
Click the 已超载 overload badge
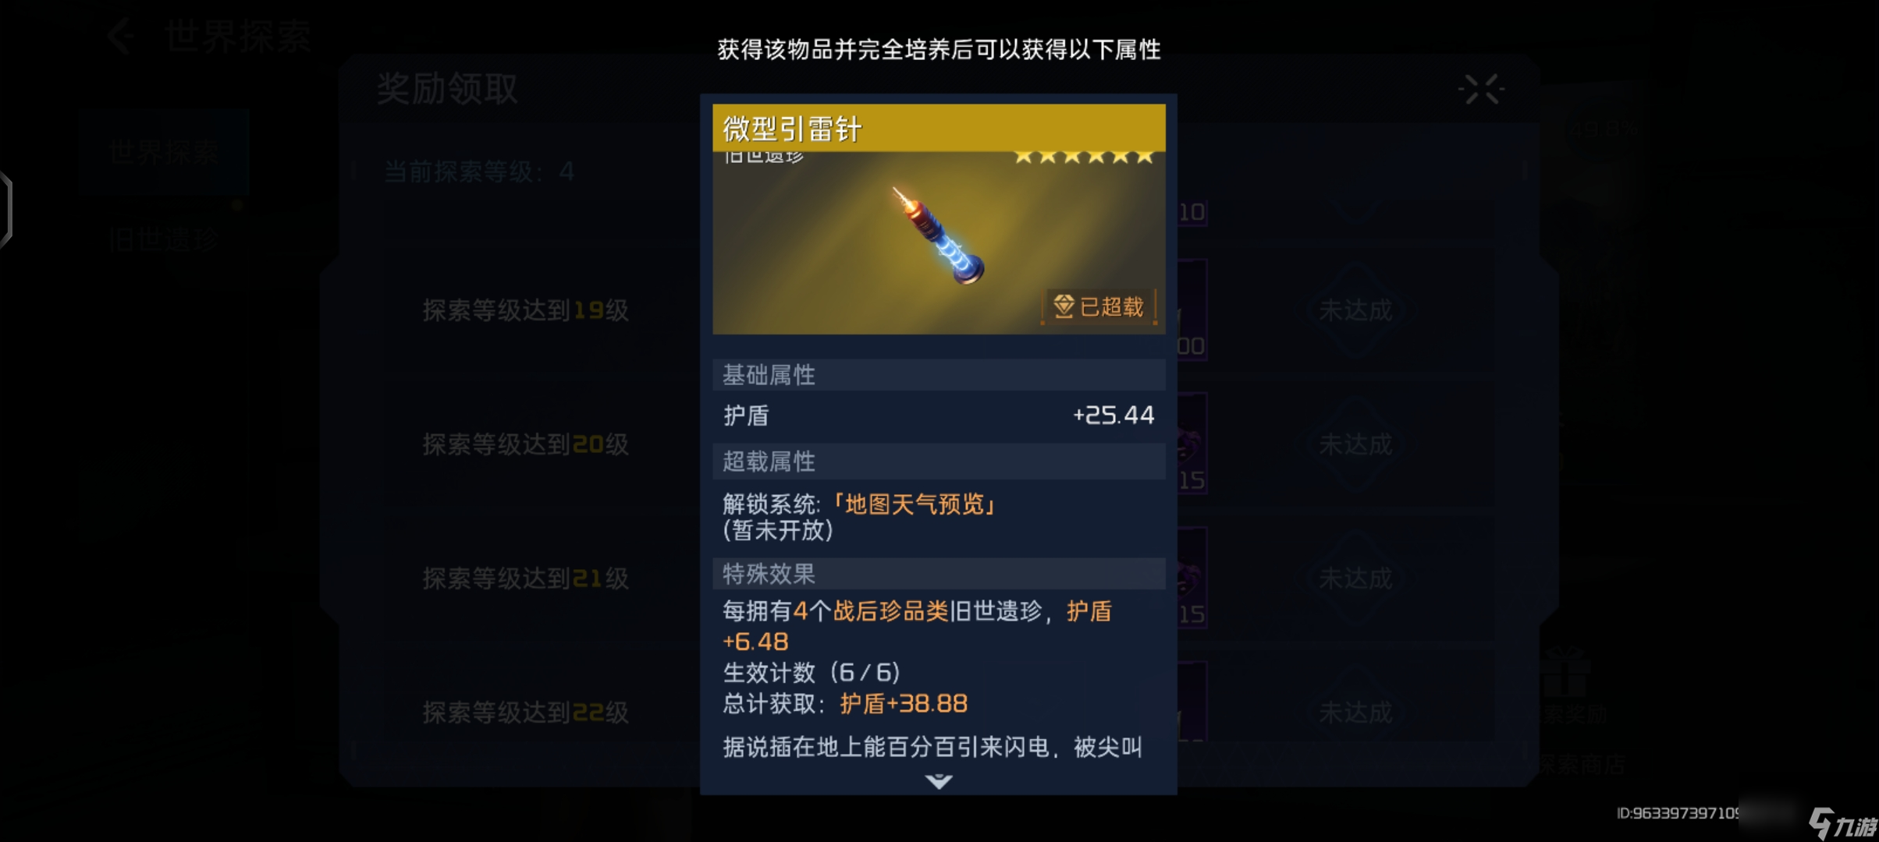tap(1099, 306)
